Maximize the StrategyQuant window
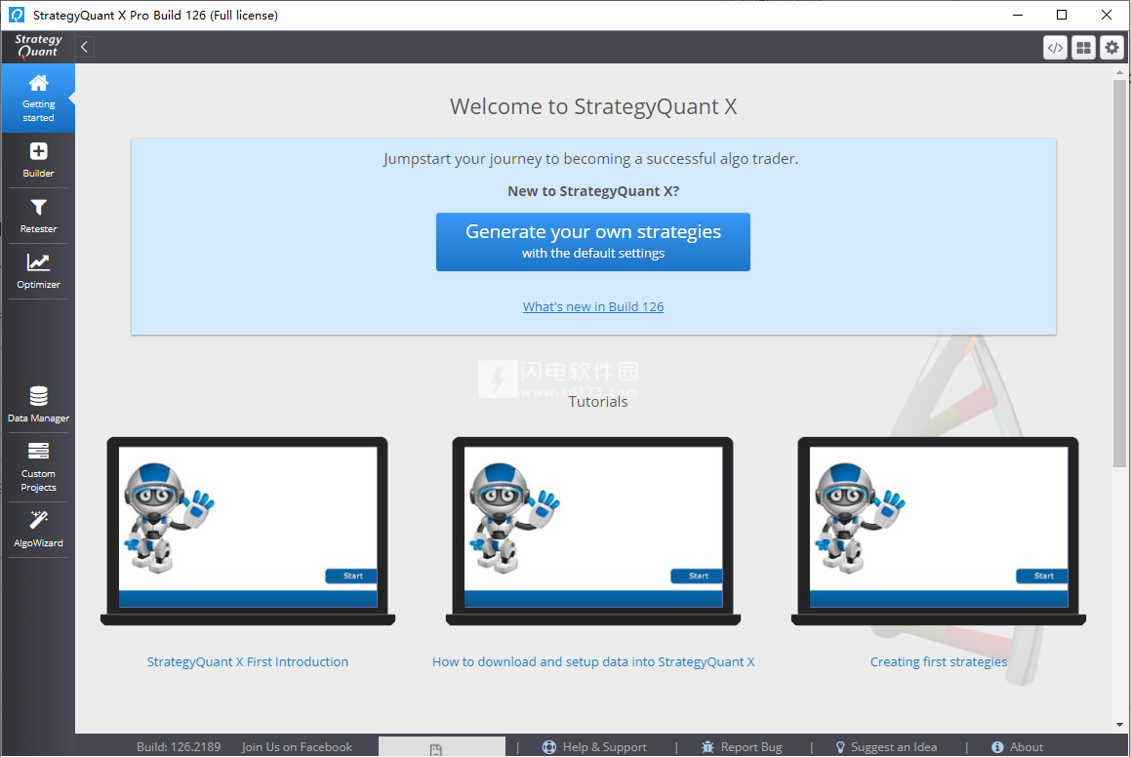The width and height of the screenshot is (1131, 757). pos(1062,15)
